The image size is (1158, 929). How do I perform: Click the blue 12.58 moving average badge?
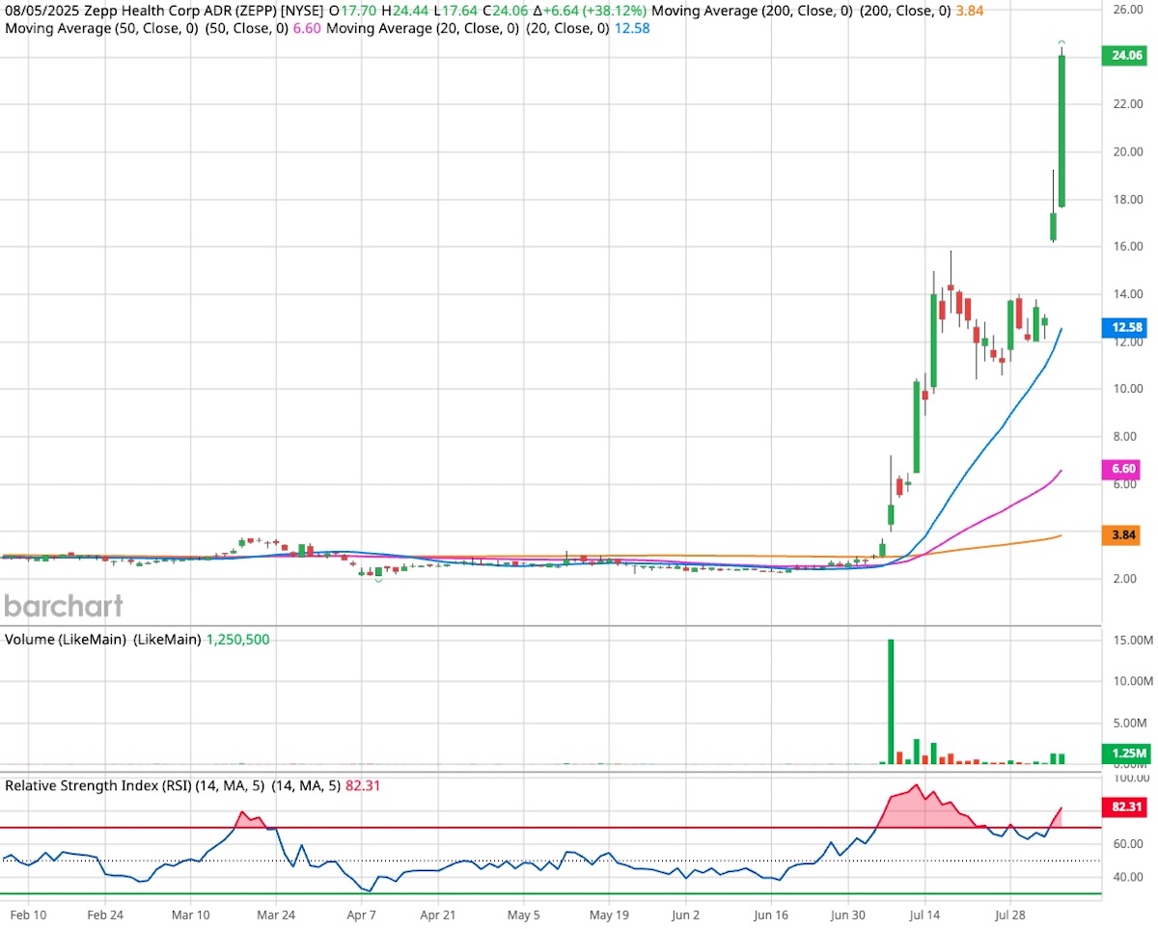pos(1124,327)
